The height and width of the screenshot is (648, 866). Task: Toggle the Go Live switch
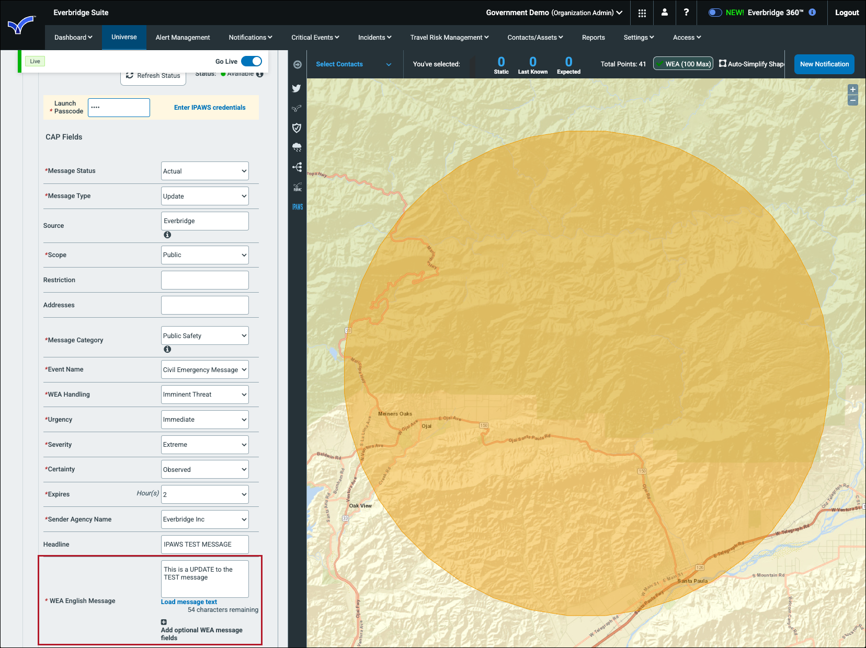click(252, 61)
